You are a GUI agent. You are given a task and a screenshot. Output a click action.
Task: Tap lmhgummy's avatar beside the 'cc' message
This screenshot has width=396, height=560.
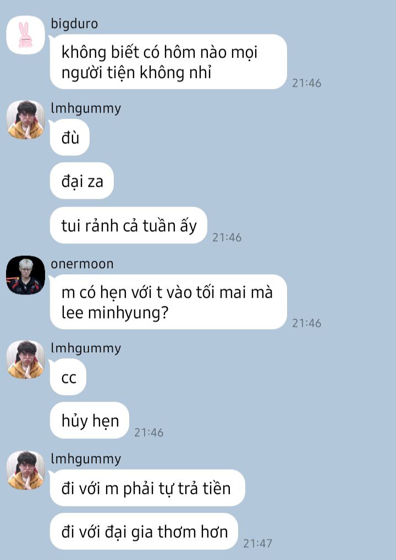pyautogui.click(x=25, y=359)
